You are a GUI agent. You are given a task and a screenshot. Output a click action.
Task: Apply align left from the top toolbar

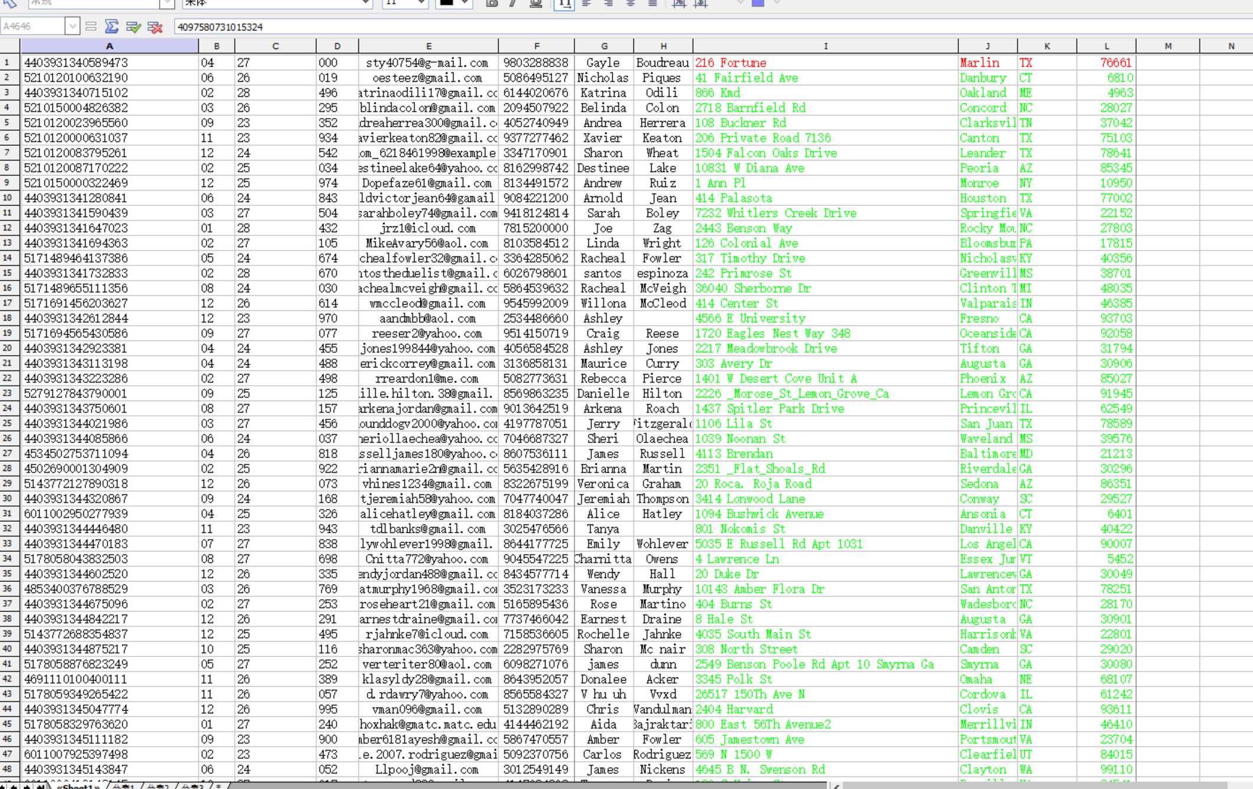coord(586,3)
